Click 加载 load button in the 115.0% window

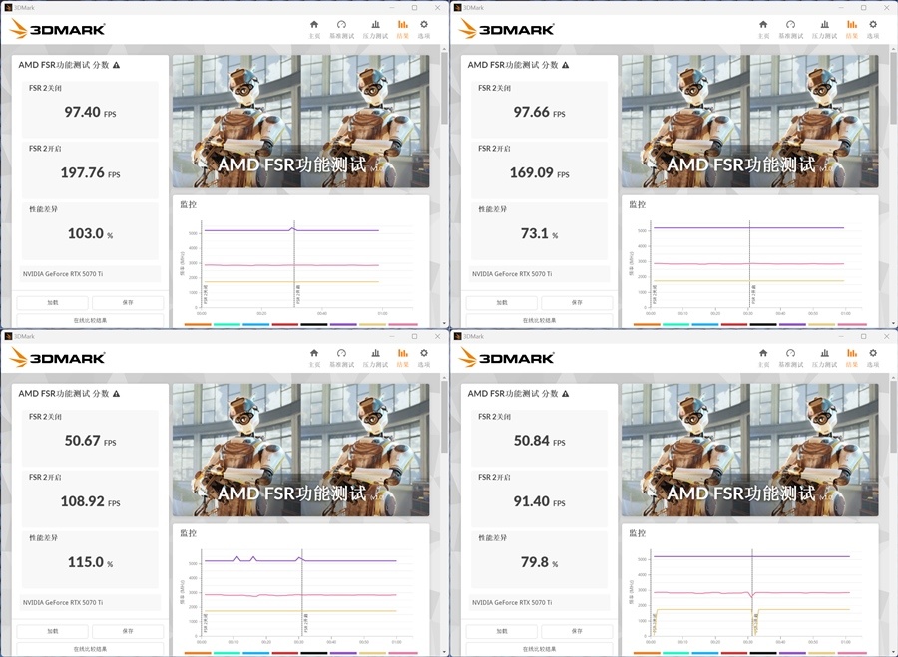[x=52, y=631]
